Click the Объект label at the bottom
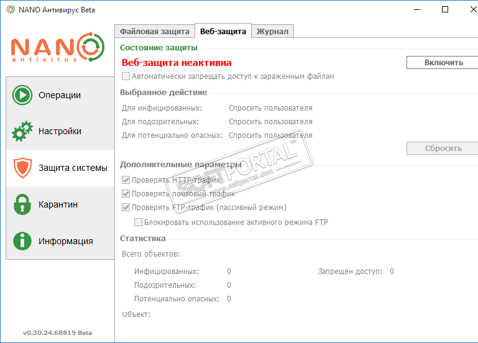The width and height of the screenshot is (478, 343). pyautogui.click(x=136, y=314)
